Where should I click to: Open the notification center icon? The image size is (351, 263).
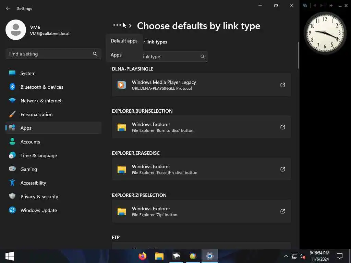pos(340,256)
